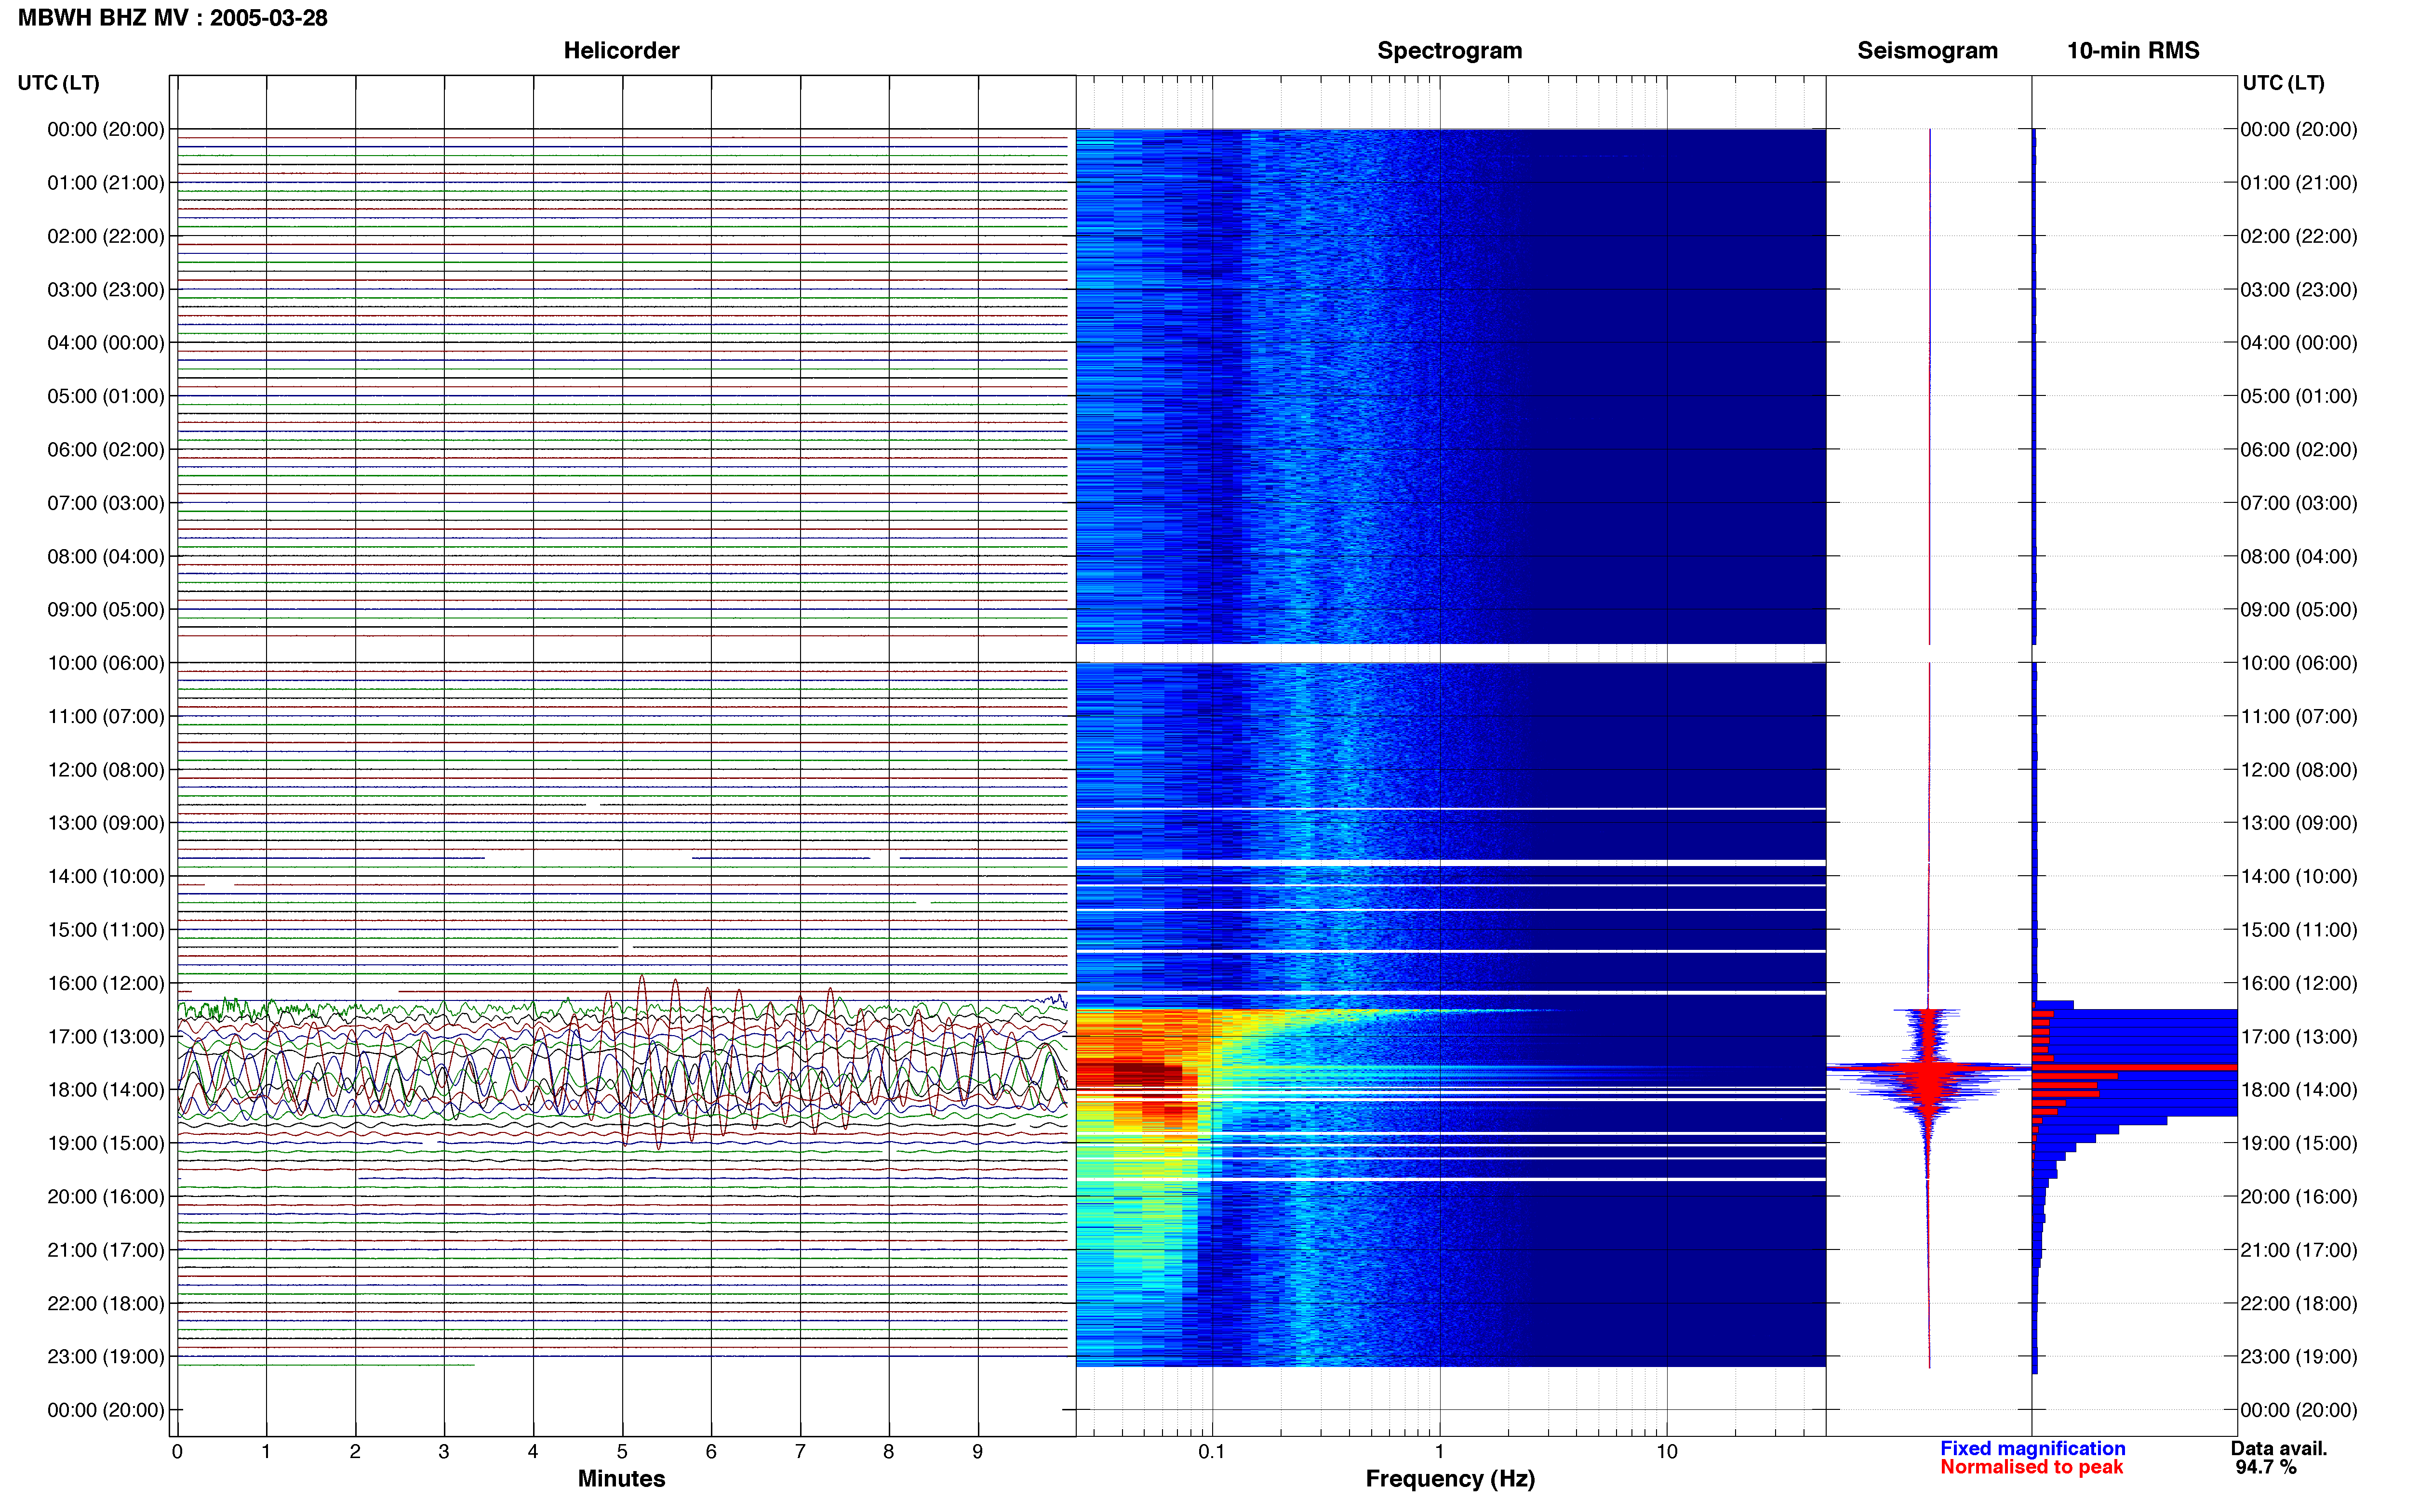The width and height of the screenshot is (2419, 1512).
Task: Click the 10 Hz frequency tick label
Action: [x=1667, y=1451]
